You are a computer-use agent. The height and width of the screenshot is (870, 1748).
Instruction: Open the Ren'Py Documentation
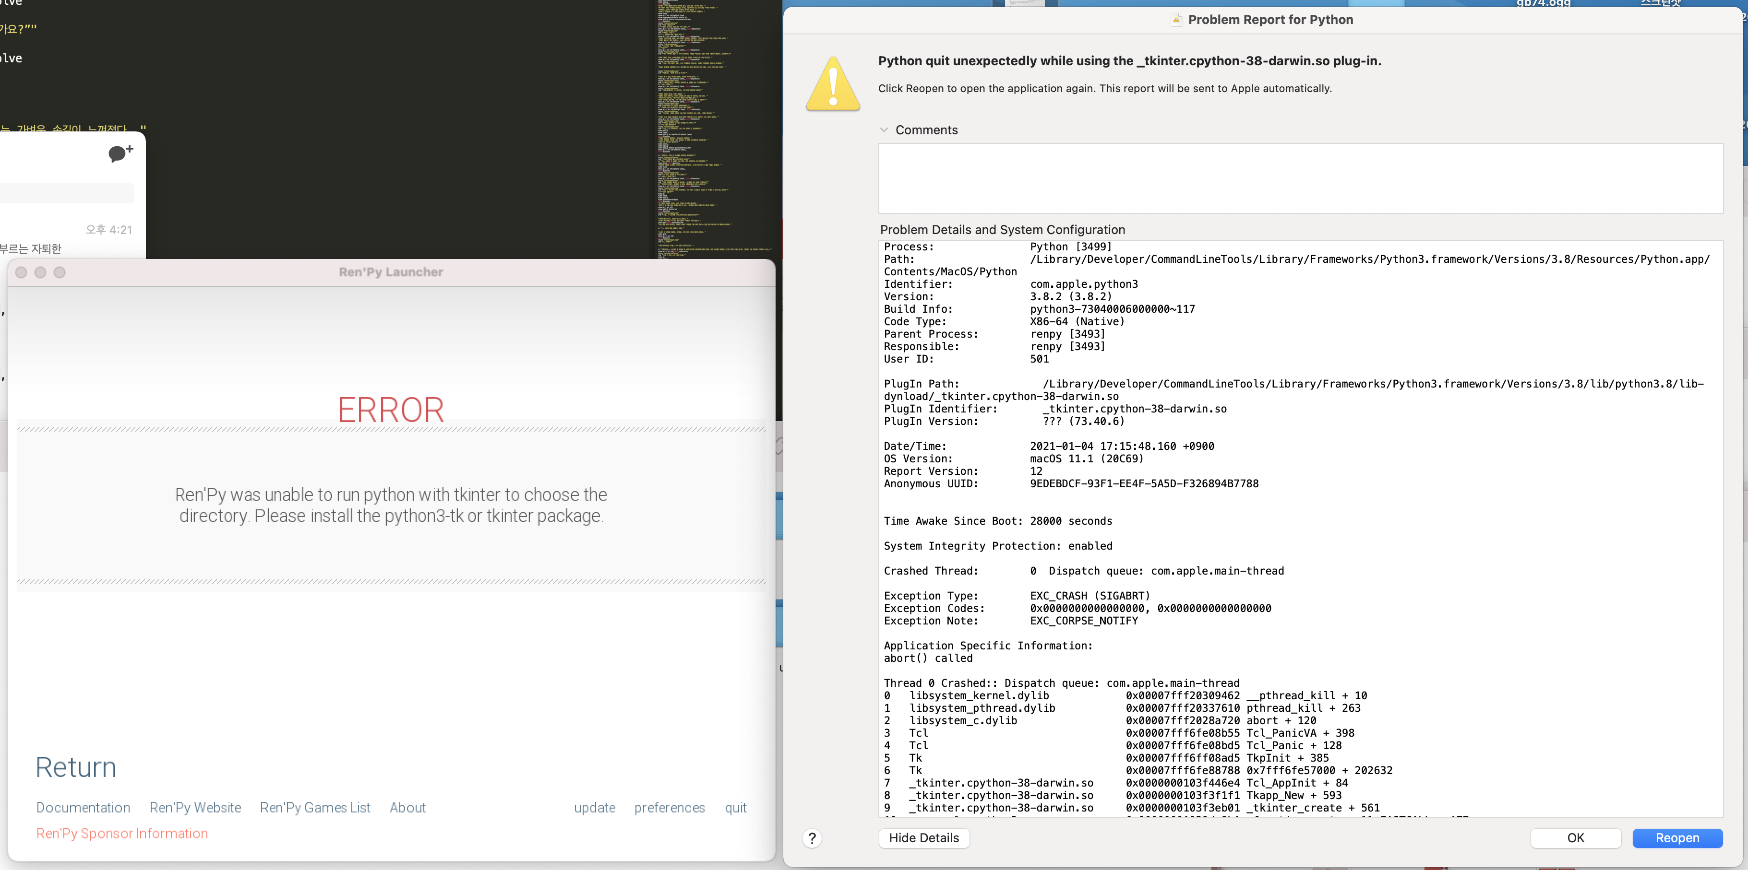pos(83,807)
